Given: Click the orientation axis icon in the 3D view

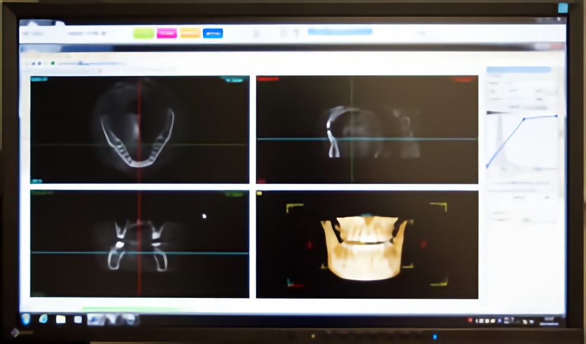Looking at the screenshot, I should coord(290,282).
